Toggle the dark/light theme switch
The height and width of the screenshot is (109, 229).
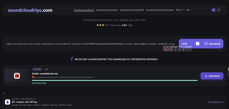tap(216, 10)
